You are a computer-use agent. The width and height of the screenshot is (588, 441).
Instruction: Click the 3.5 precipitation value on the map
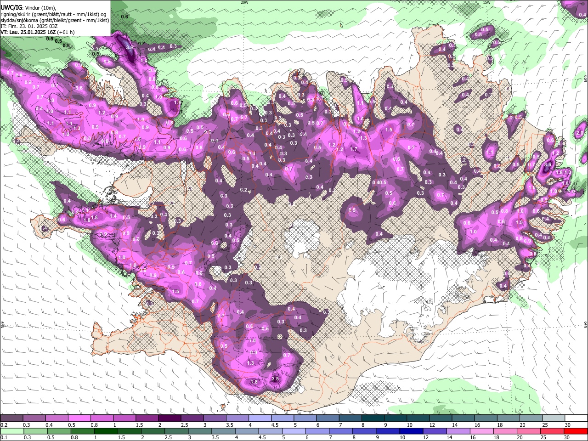tap(547, 164)
